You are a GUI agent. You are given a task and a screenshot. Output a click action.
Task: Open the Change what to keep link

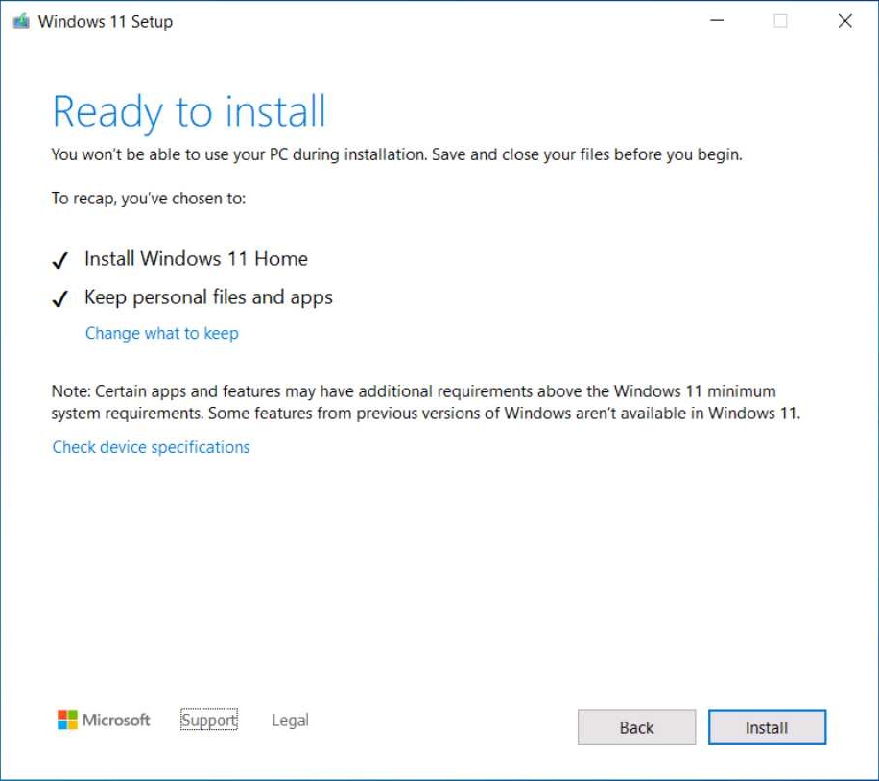click(x=161, y=333)
